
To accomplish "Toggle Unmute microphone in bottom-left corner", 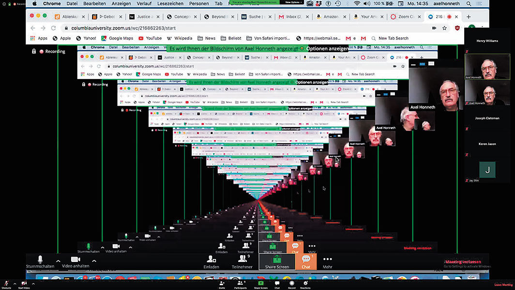I will pyautogui.click(x=6, y=284).
